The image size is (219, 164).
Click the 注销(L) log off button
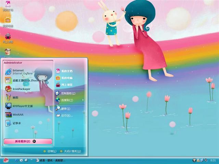click(50, 151)
